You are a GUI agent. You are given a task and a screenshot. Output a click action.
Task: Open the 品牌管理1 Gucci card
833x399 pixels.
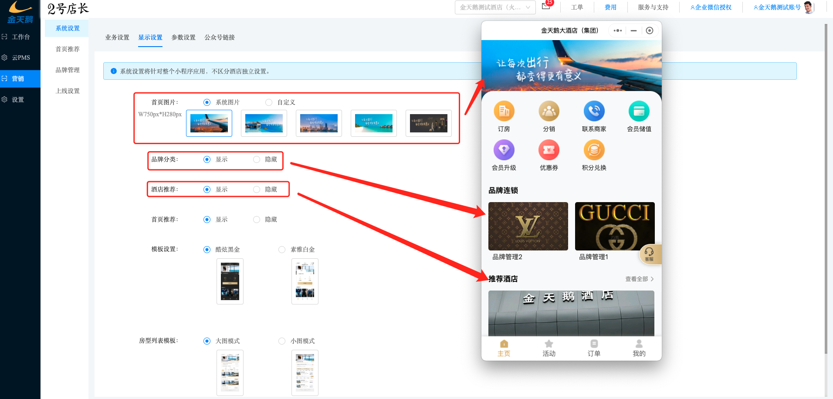pyautogui.click(x=615, y=227)
